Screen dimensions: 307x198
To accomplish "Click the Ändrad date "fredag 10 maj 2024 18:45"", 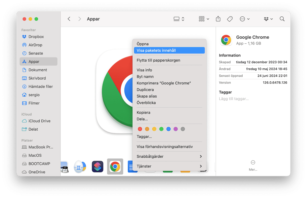I will coord(267,69).
